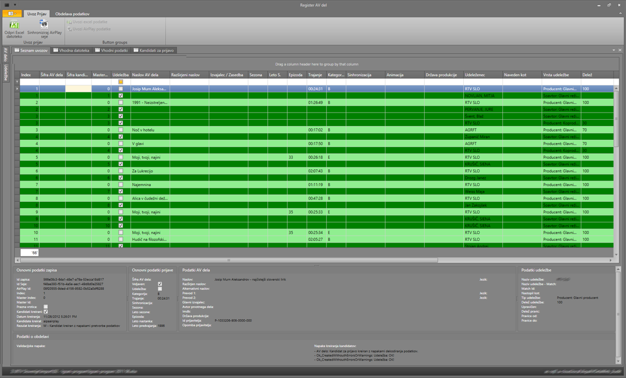
Task: Toggle the Veljaven checkbox in details
Action: pyautogui.click(x=159, y=284)
